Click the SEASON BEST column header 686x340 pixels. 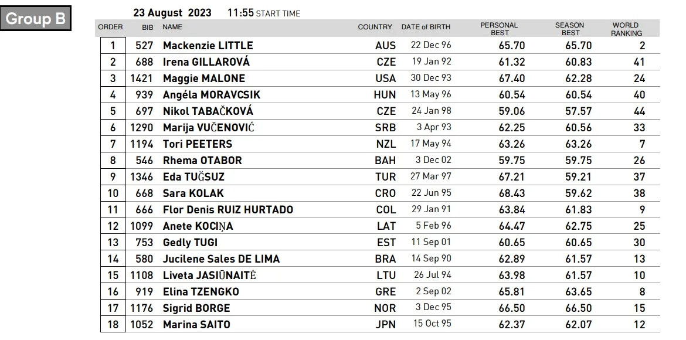click(x=569, y=29)
